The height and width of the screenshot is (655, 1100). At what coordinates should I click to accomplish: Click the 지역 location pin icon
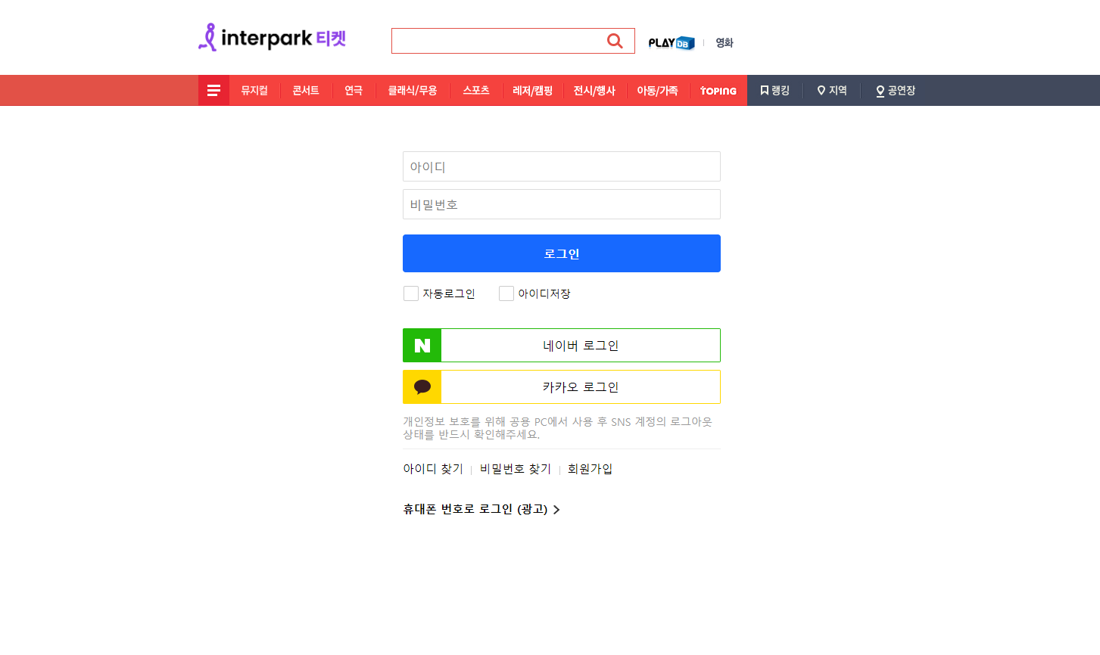click(x=821, y=90)
